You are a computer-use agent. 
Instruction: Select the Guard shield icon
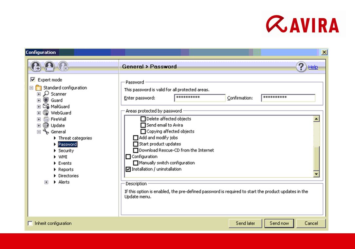(46, 100)
